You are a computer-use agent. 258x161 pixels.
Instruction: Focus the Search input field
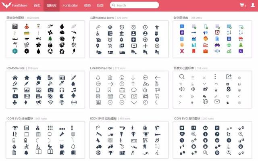click(134, 5)
